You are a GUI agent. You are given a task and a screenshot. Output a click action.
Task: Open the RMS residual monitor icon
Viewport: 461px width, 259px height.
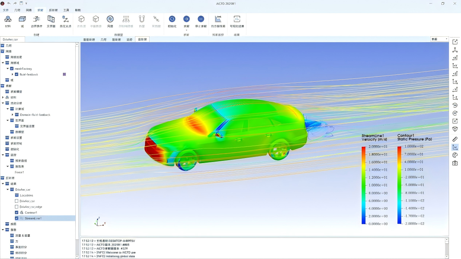(x=218, y=19)
